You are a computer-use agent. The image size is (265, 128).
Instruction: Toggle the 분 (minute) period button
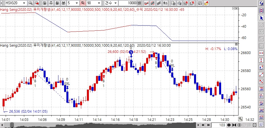(63, 3)
